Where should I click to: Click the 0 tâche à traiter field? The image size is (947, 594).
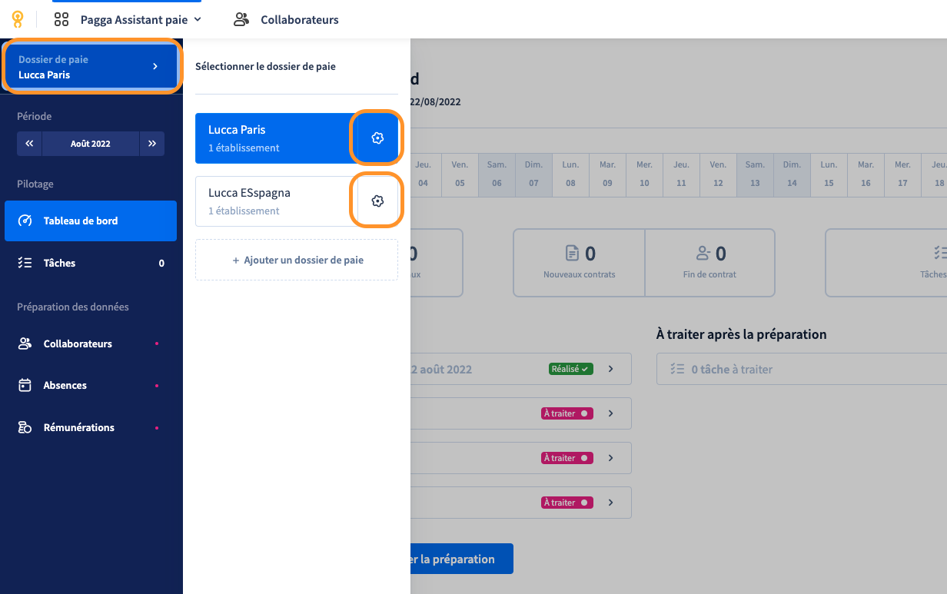[x=802, y=369]
